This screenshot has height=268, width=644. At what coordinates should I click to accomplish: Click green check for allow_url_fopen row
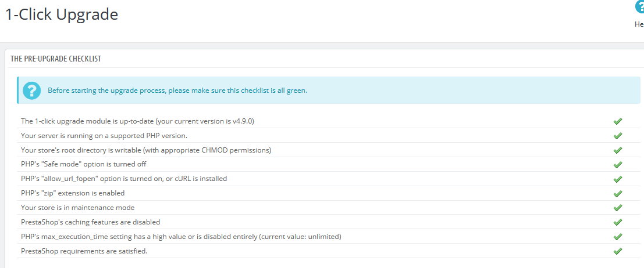point(617,179)
